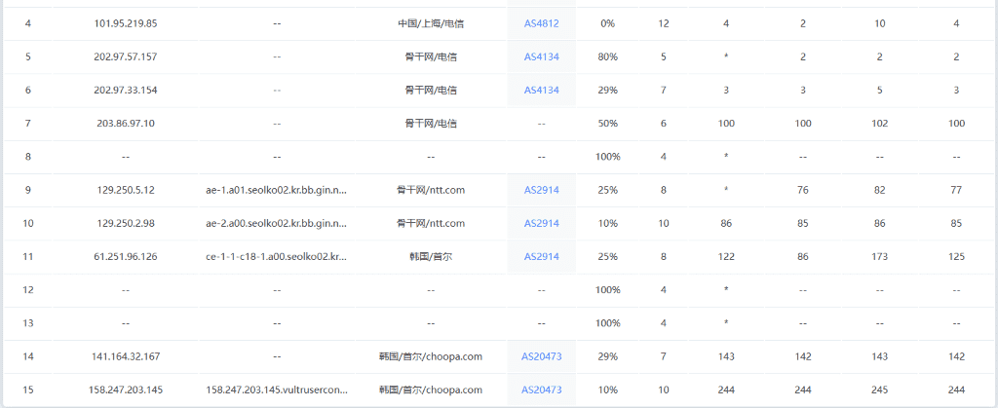Open AS2914 link for 129.250.5.12
998x408 pixels.
coord(541,190)
